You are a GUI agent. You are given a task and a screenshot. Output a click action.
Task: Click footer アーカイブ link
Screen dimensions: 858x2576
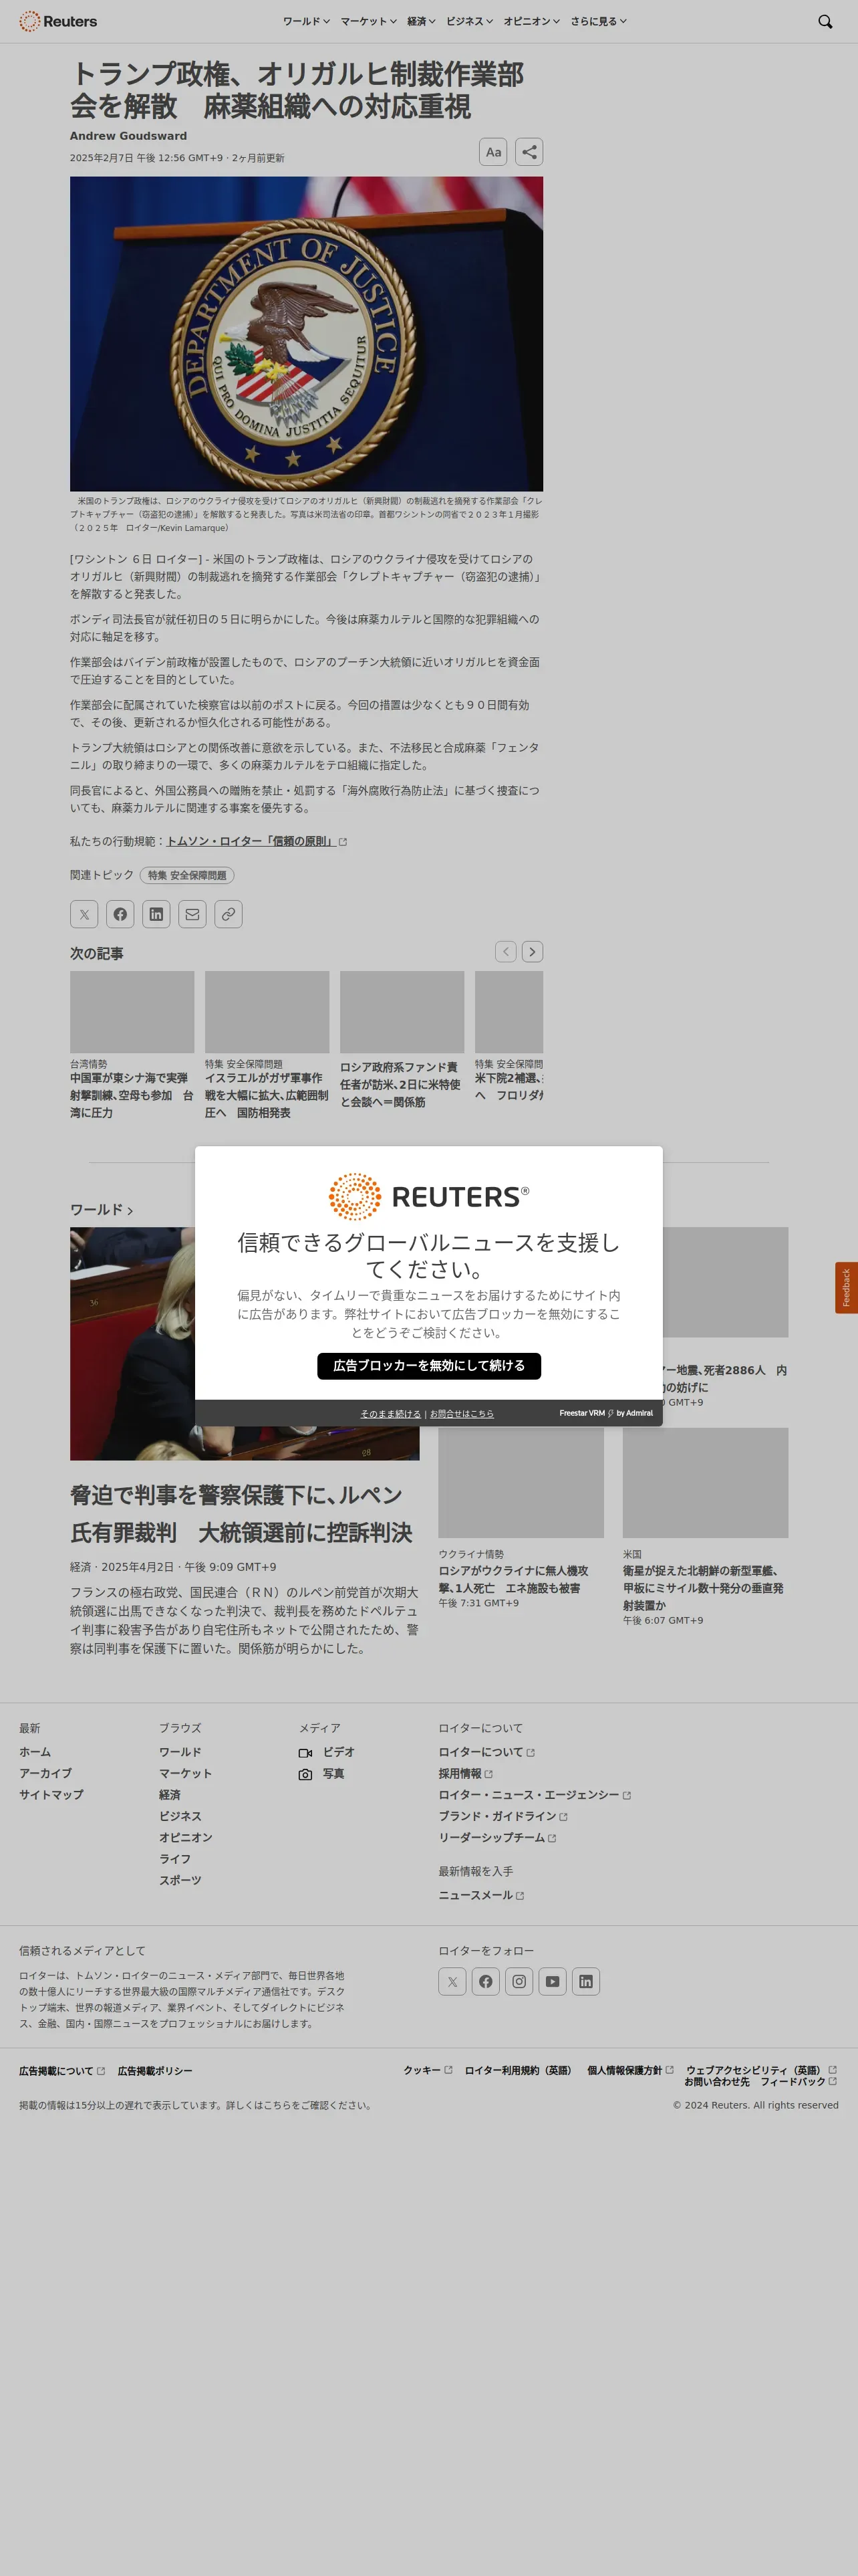tap(45, 1773)
